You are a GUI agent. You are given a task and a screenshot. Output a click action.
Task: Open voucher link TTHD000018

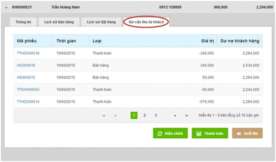point(28,53)
